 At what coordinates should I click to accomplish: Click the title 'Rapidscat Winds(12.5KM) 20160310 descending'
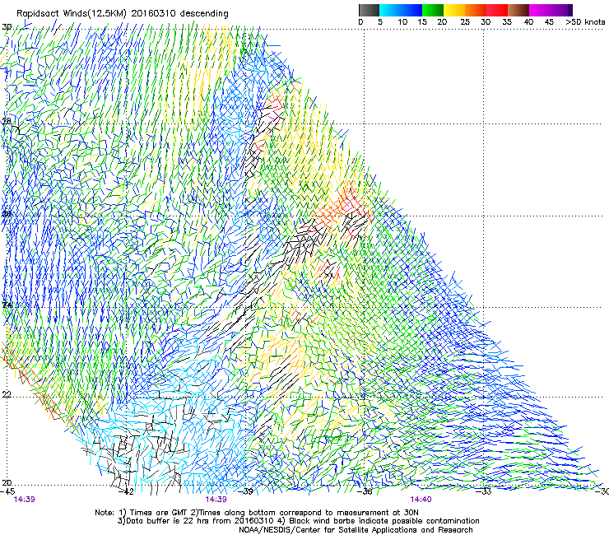coord(123,13)
